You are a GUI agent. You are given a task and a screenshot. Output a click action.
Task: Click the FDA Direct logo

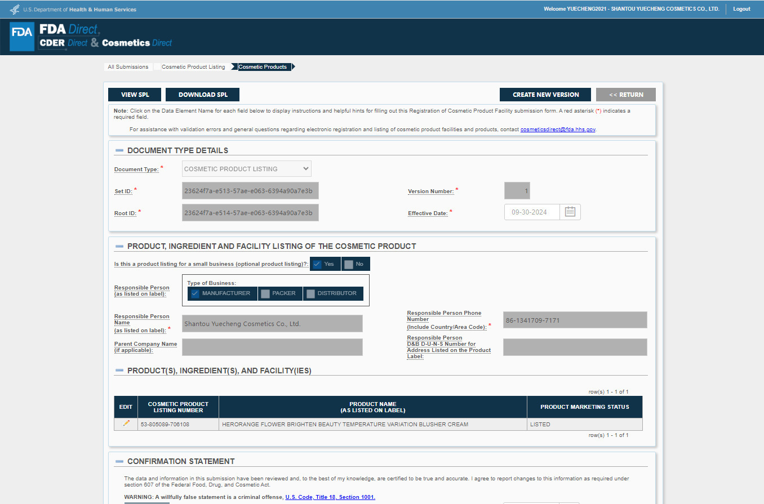click(x=91, y=37)
